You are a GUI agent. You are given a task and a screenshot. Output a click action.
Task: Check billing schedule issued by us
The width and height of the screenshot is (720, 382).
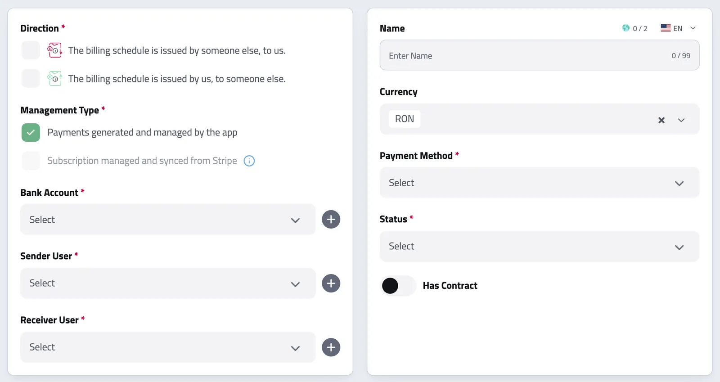[31, 78]
